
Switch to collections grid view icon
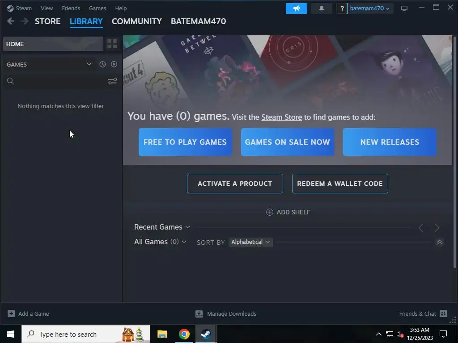(112, 44)
